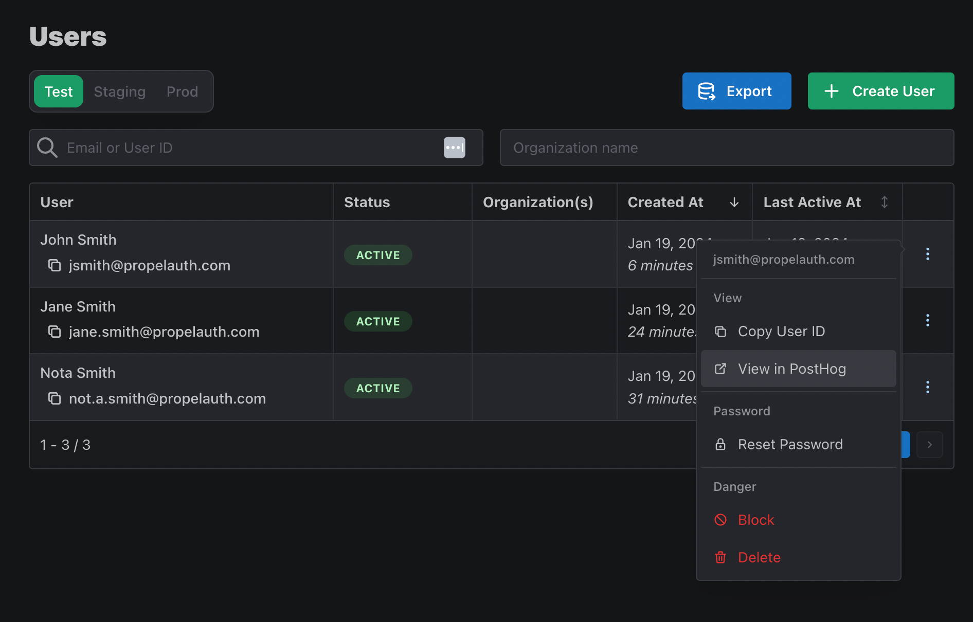Copy jane.smith@propelauth.com using the copy icon

(55, 332)
